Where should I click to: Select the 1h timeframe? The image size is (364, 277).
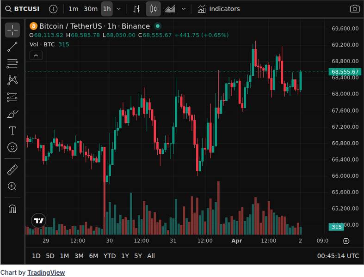[107, 9]
